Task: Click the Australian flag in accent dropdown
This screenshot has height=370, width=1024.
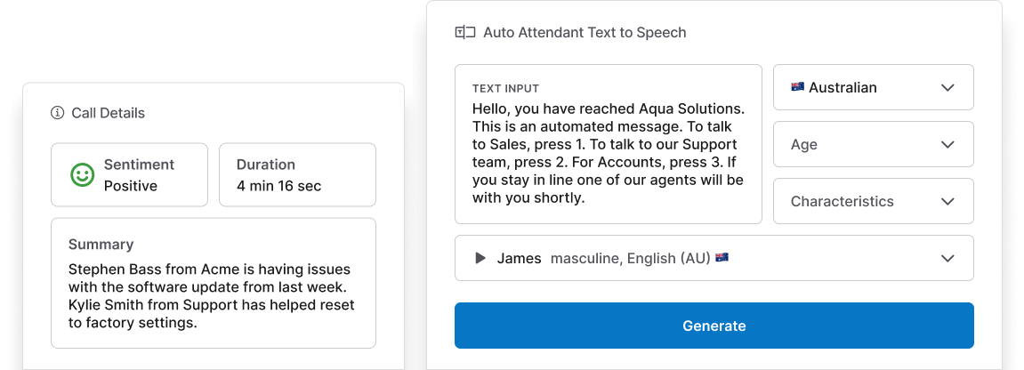Action: (797, 87)
